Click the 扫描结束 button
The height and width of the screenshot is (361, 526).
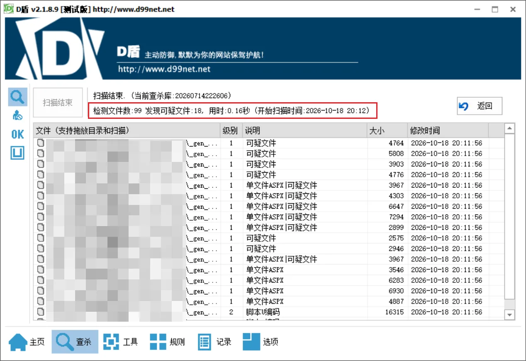tap(58, 103)
